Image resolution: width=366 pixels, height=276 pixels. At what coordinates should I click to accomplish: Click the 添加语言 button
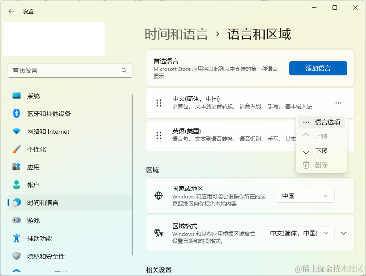(x=318, y=68)
